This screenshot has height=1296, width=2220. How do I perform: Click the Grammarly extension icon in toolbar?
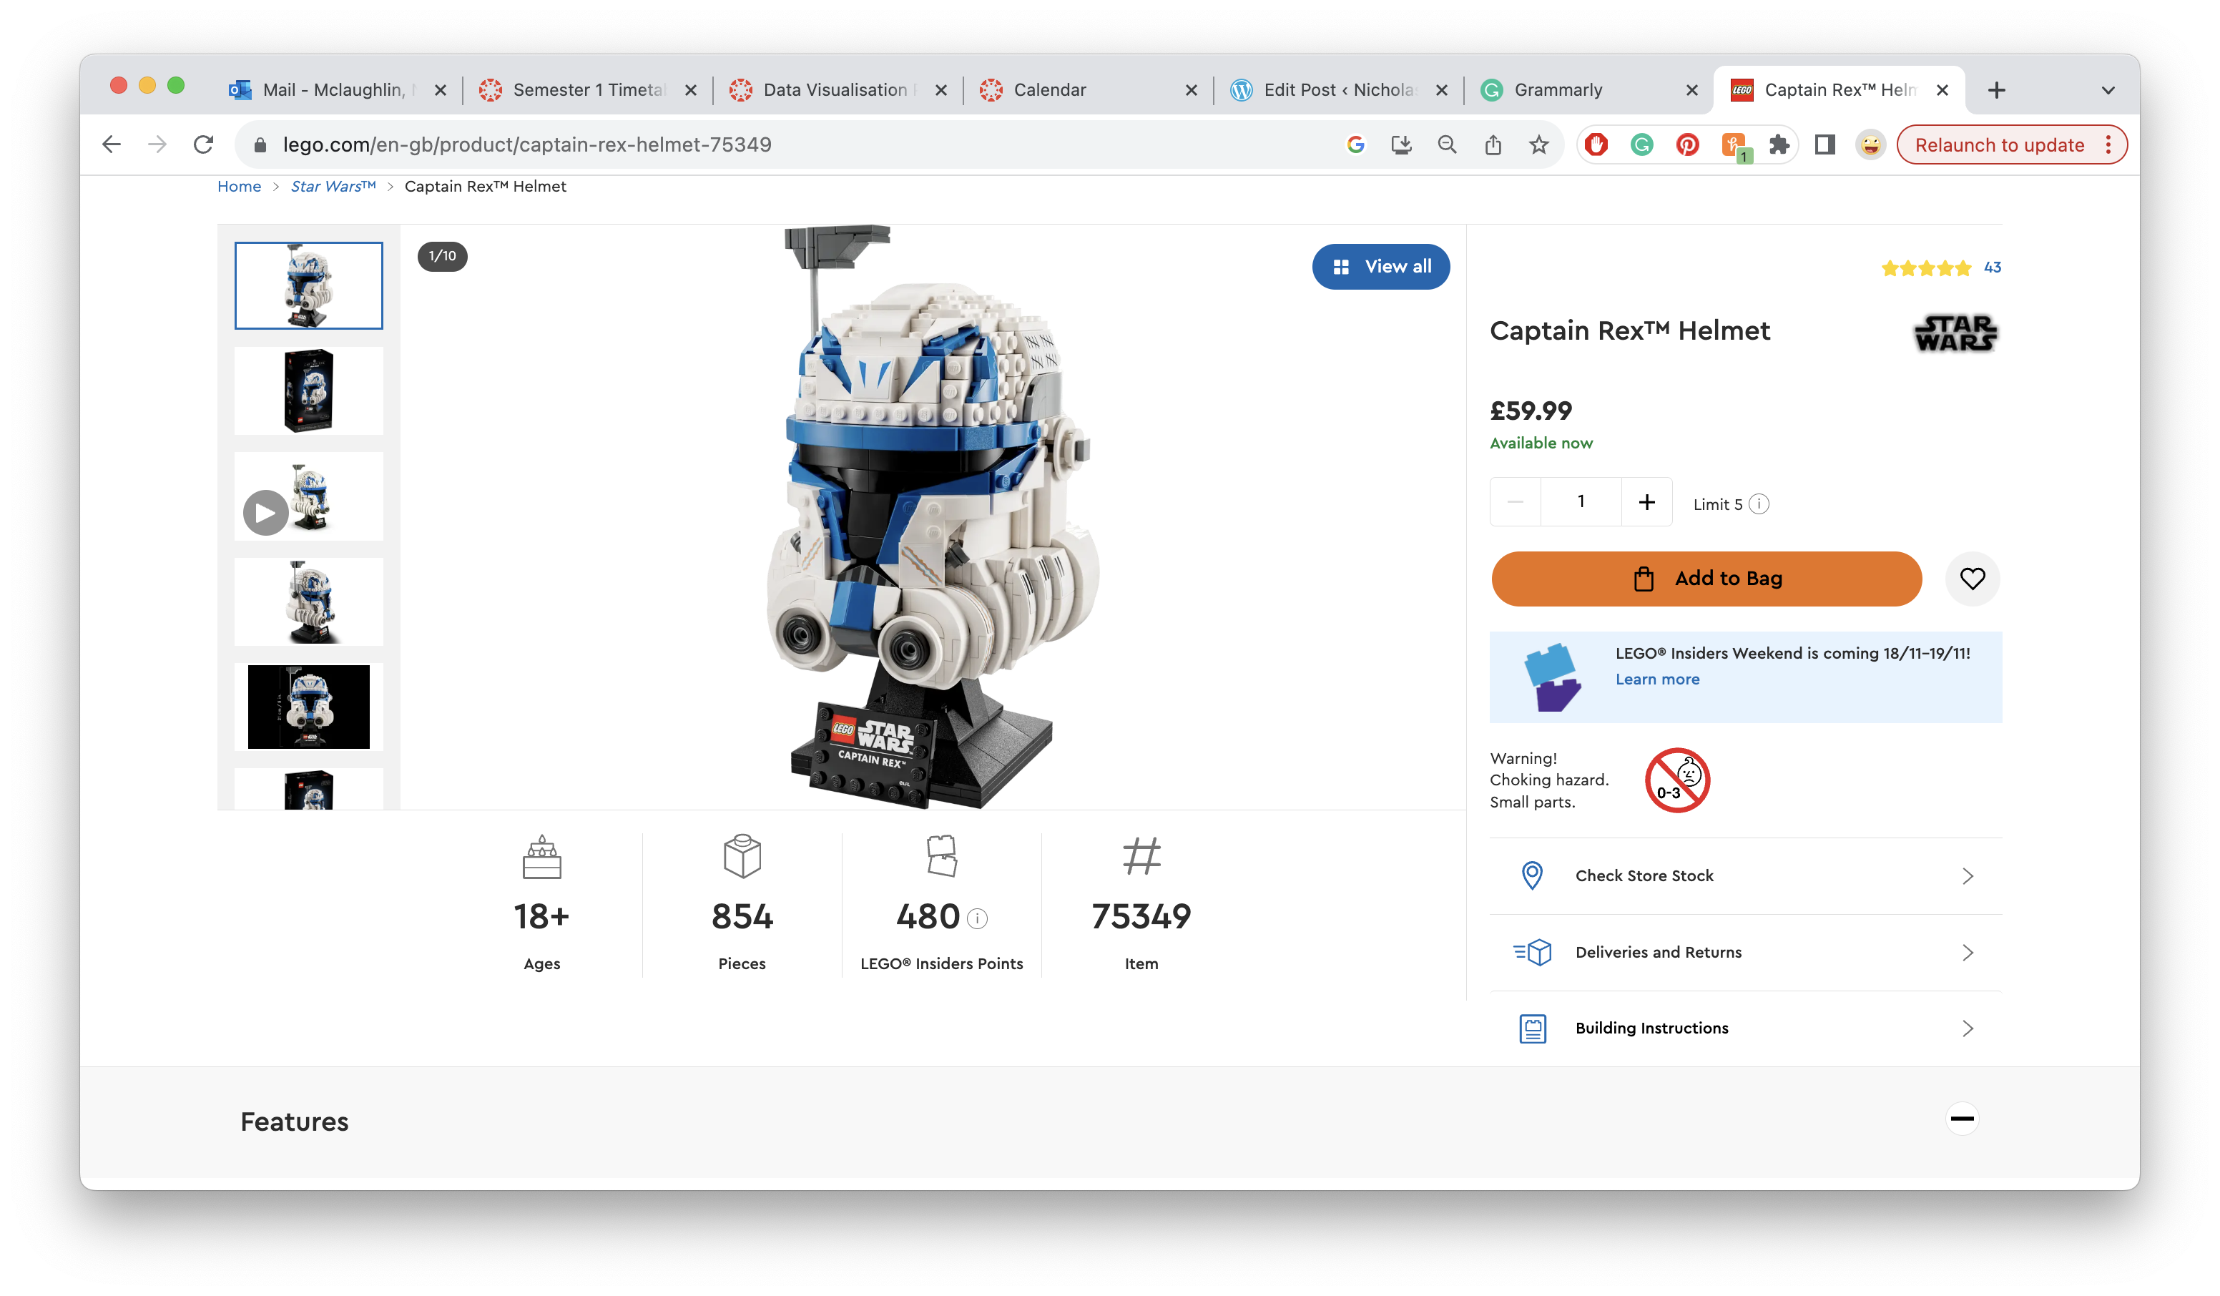pyautogui.click(x=1641, y=144)
